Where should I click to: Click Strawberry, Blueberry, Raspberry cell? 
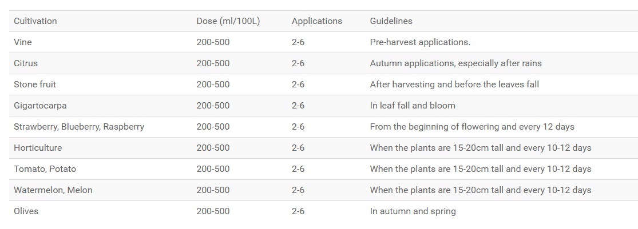click(79, 127)
